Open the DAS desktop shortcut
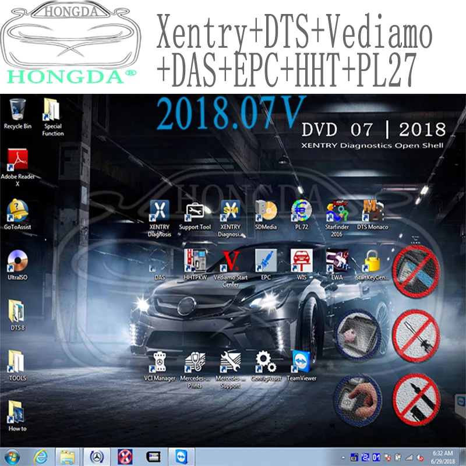 pyautogui.click(x=160, y=265)
